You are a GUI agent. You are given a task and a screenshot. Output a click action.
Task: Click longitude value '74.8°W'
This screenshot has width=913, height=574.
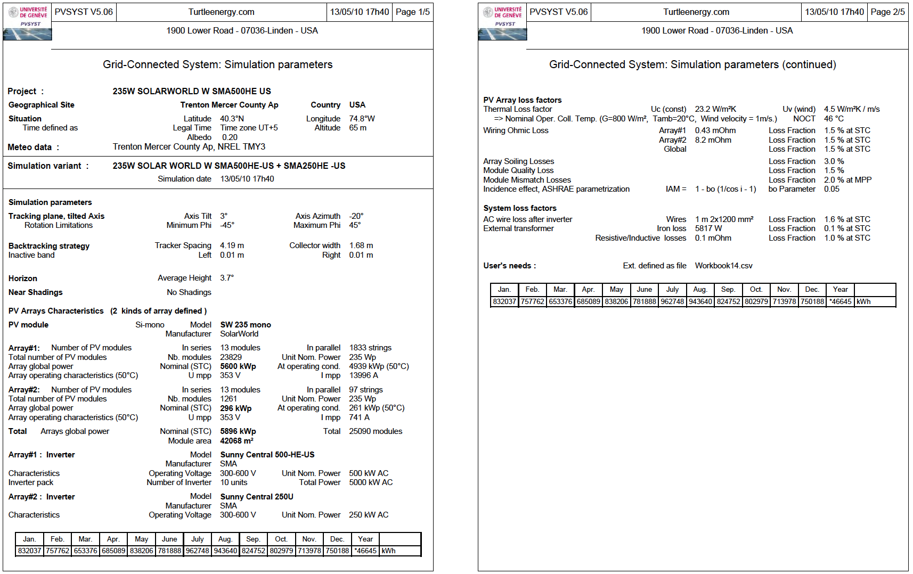point(362,119)
